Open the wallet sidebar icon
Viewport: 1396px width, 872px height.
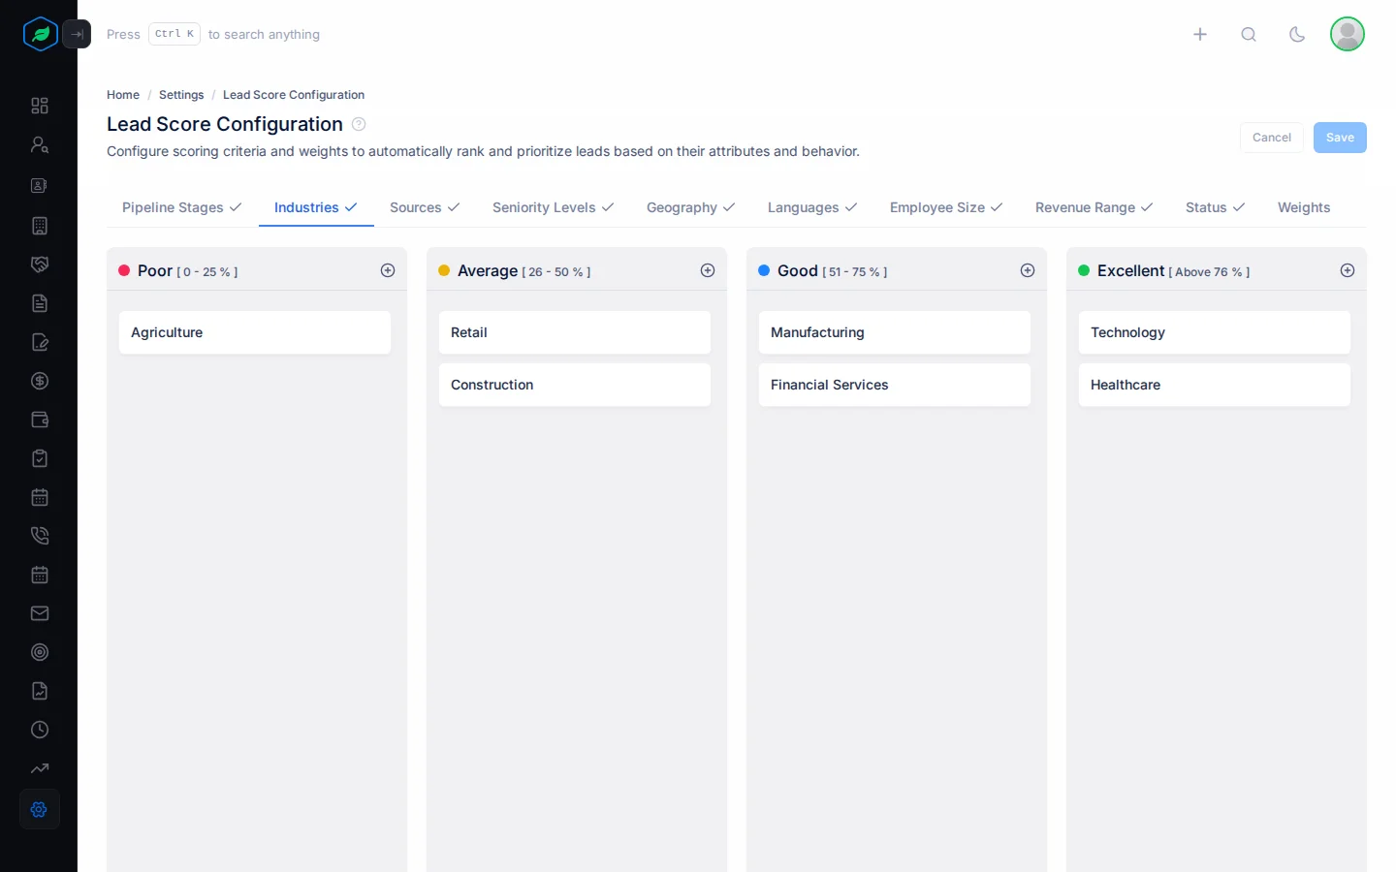[40, 420]
